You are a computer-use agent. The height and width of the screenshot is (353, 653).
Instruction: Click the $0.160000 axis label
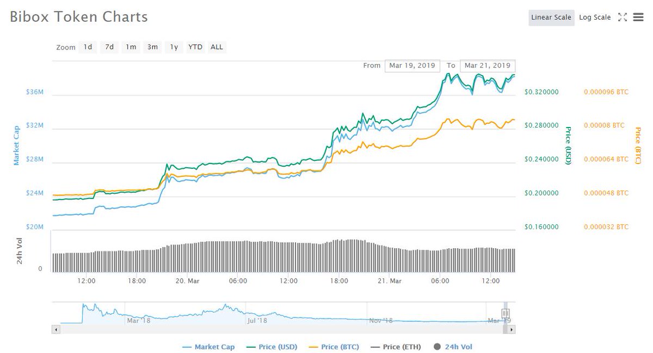point(541,227)
